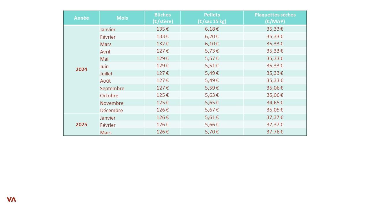This screenshot has height=208, width=370.
Task: Select the 37,76 € plaquettes value
Action: point(275,132)
